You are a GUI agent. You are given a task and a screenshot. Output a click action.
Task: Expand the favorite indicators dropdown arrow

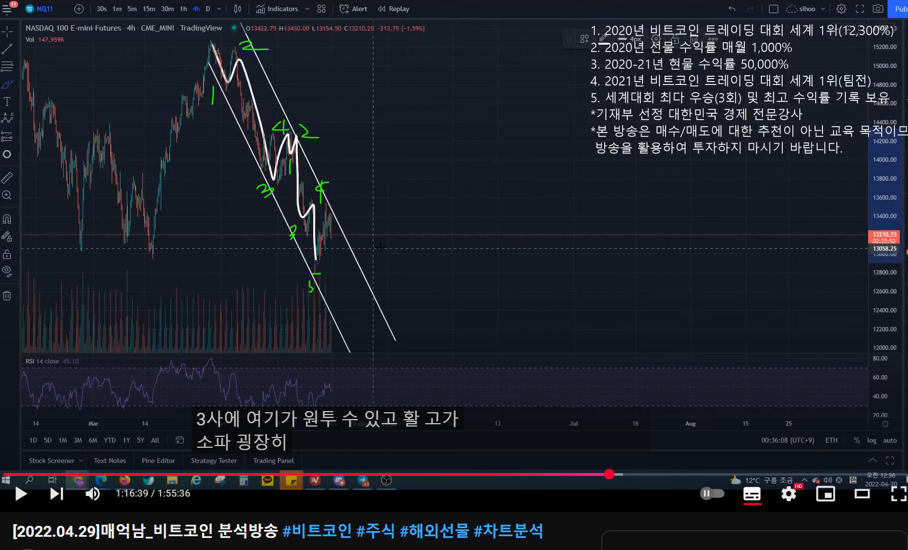307,9
